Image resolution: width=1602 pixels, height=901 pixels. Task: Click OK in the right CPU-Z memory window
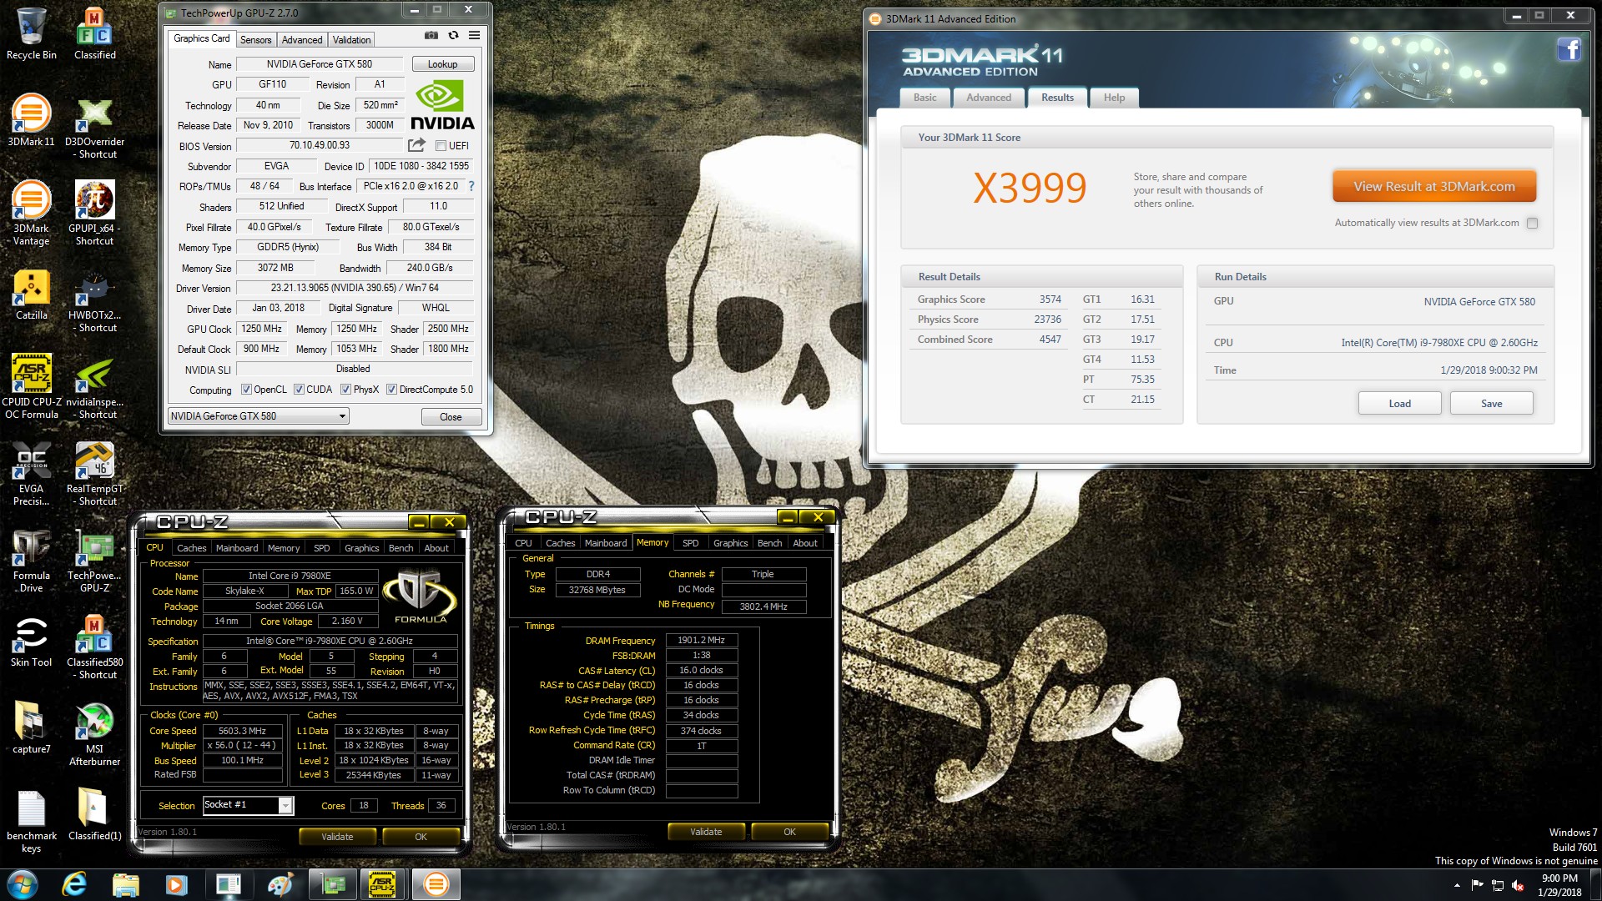pyautogui.click(x=789, y=832)
